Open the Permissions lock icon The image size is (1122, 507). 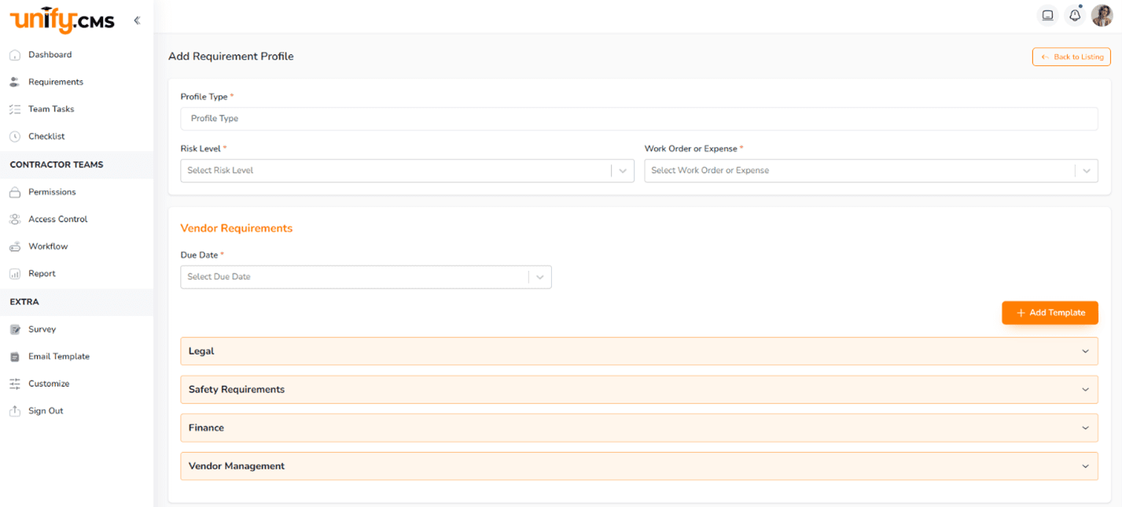click(x=14, y=193)
